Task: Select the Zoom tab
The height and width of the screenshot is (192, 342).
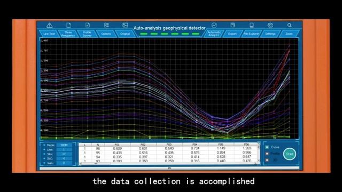Action: (289, 34)
